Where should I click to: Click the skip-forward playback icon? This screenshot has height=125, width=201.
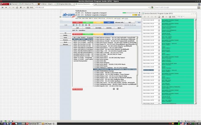point(83,25)
